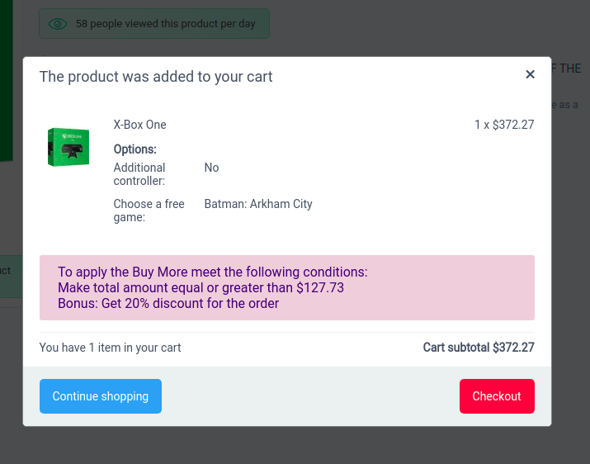The height and width of the screenshot is (464, 590).
Task: Click 'You have 1 item in your cart'
Action: click(x=110, y=348)
